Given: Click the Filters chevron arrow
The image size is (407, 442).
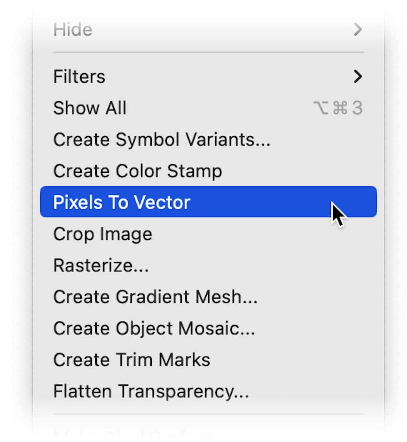Looking at the screenshot, I should coord(358,76).
